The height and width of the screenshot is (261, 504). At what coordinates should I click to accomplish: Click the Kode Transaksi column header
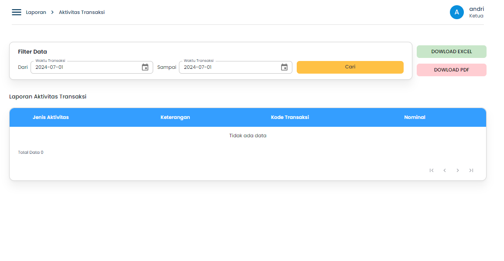click(290, 117)
